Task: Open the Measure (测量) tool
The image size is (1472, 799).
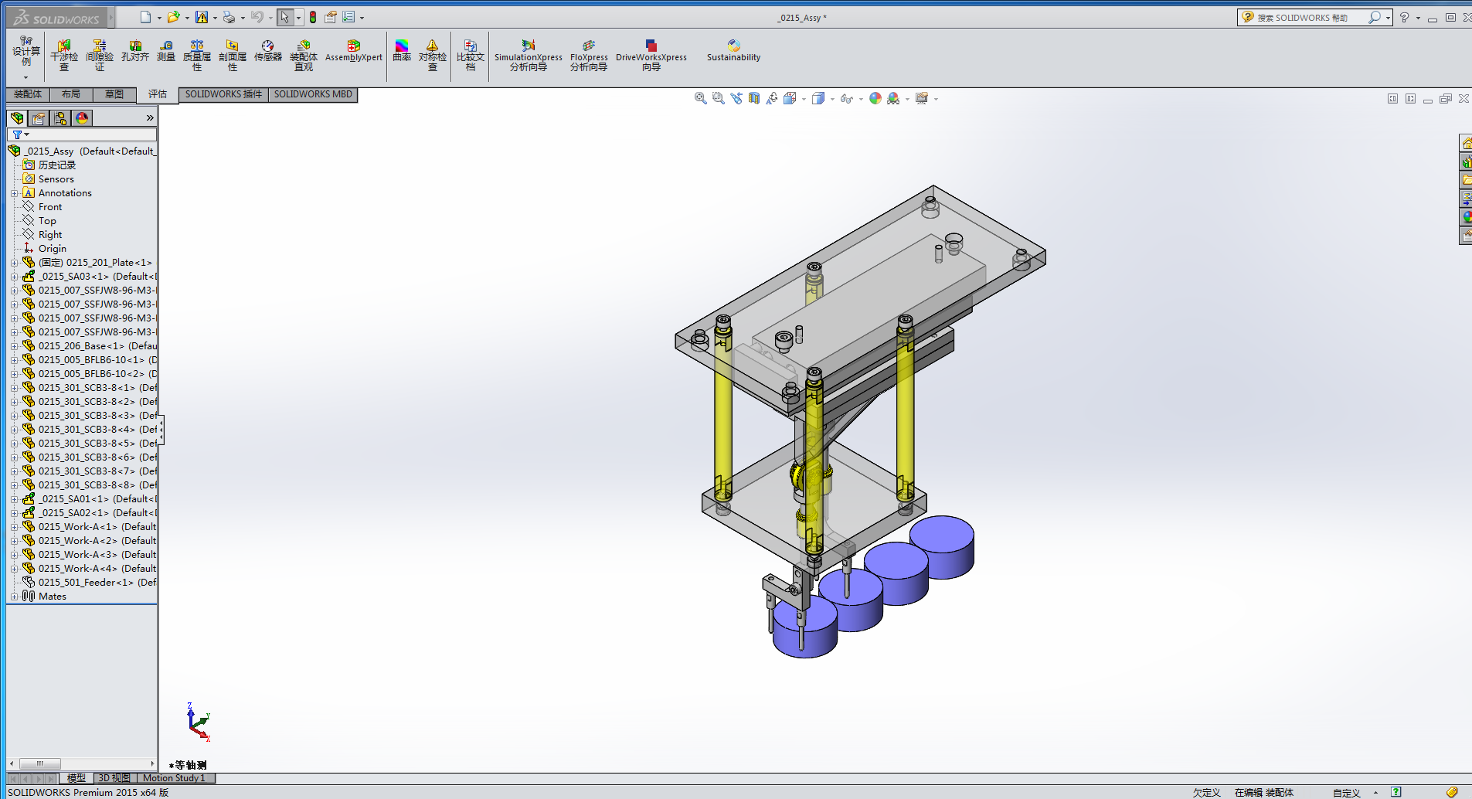Action: [166, 51]
